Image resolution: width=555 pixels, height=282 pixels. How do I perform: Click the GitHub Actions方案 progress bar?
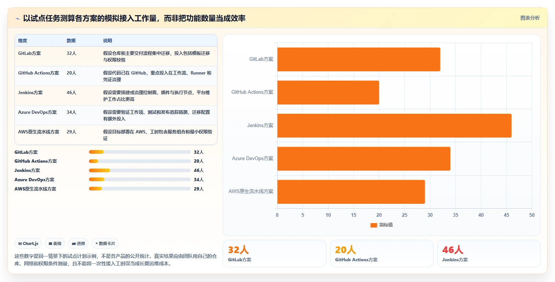(x=140, y=161)
